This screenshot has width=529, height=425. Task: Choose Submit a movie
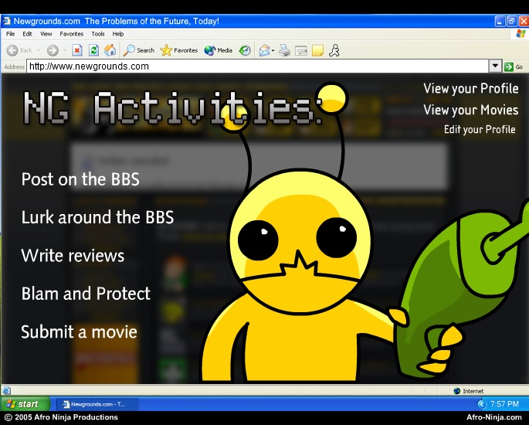[79, 331]
